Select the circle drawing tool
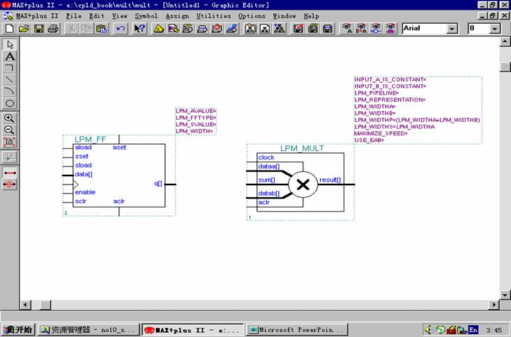The height and width of the screenshot is (337, 511). pyautogui.click(x=10, y=103)
